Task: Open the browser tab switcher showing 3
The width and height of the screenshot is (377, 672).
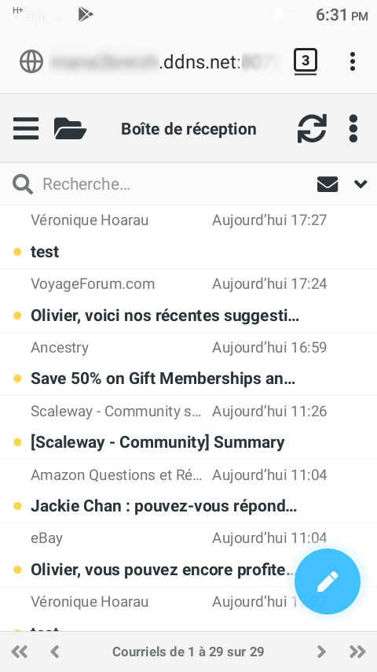Action: point(305,61)
